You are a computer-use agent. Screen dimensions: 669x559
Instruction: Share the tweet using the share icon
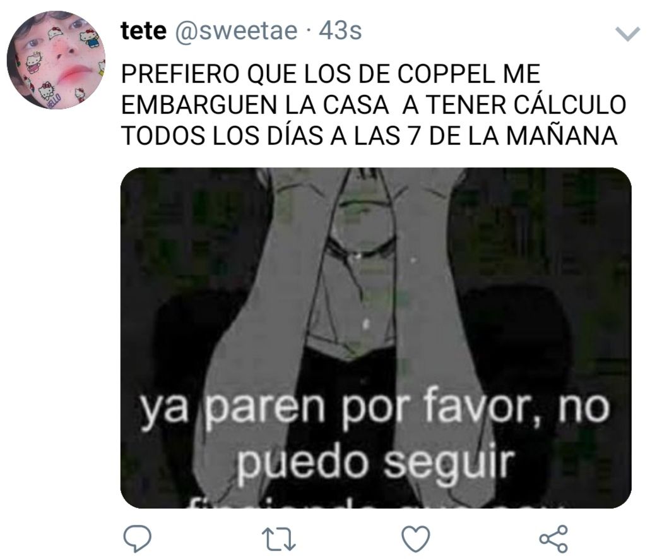554,539
